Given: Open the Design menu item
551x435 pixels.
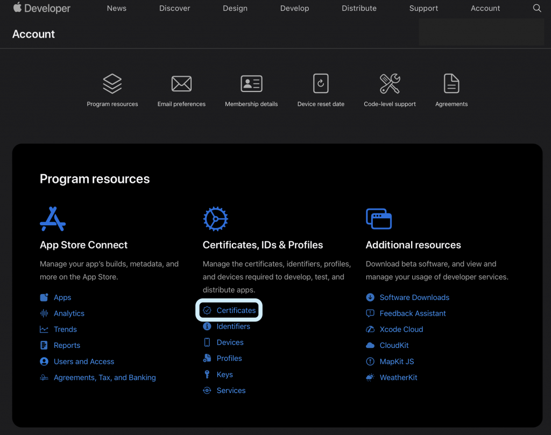Looking at the screenshot, I should [235, 8].
